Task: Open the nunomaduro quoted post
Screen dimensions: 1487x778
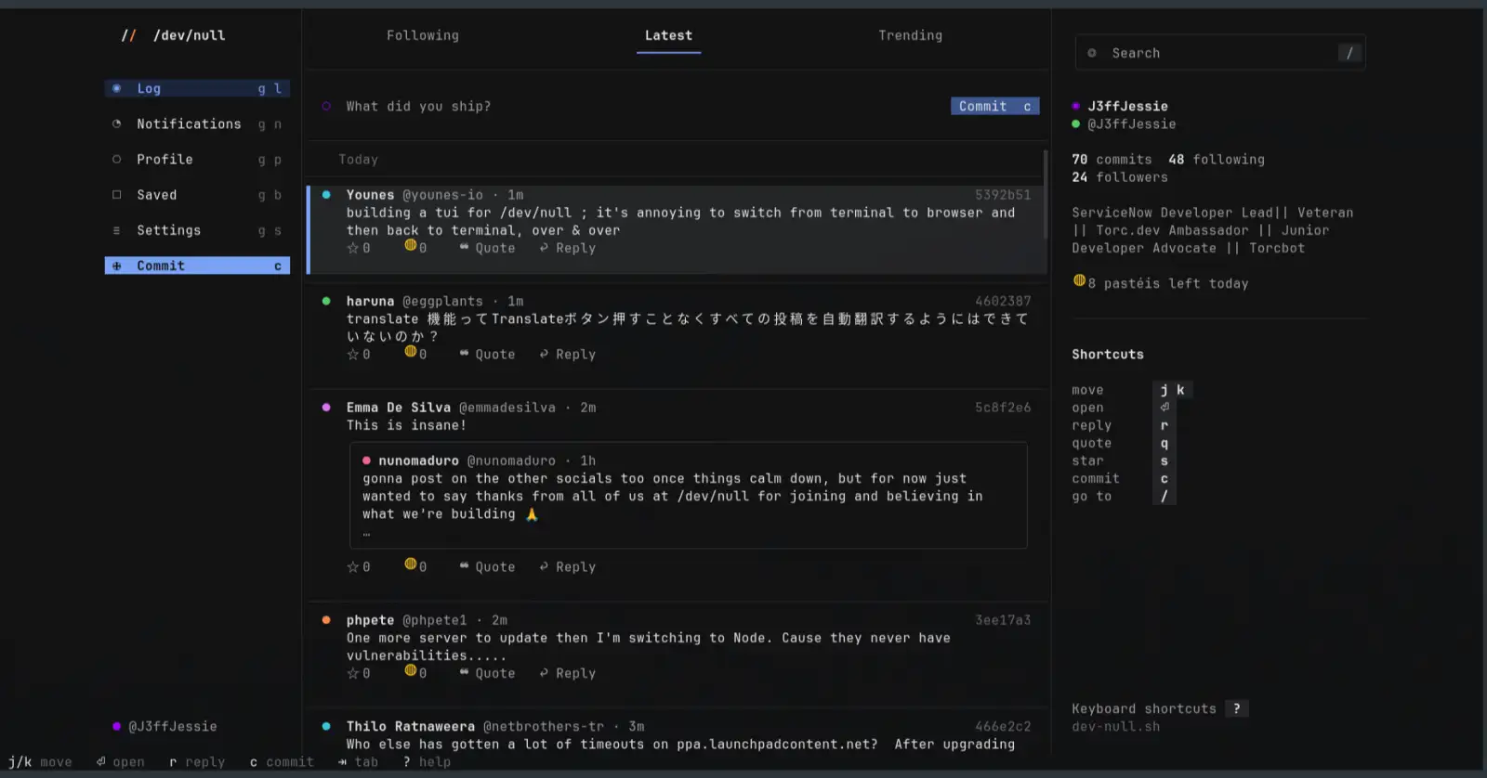Action: (689, 496)
